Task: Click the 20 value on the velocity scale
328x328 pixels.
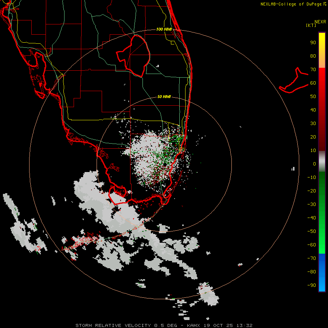Action: tap(313, 137)
